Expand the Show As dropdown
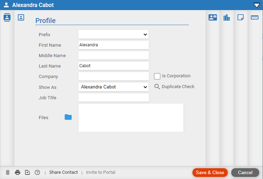This screenshot has height=179, width=263. coord(114,87)
